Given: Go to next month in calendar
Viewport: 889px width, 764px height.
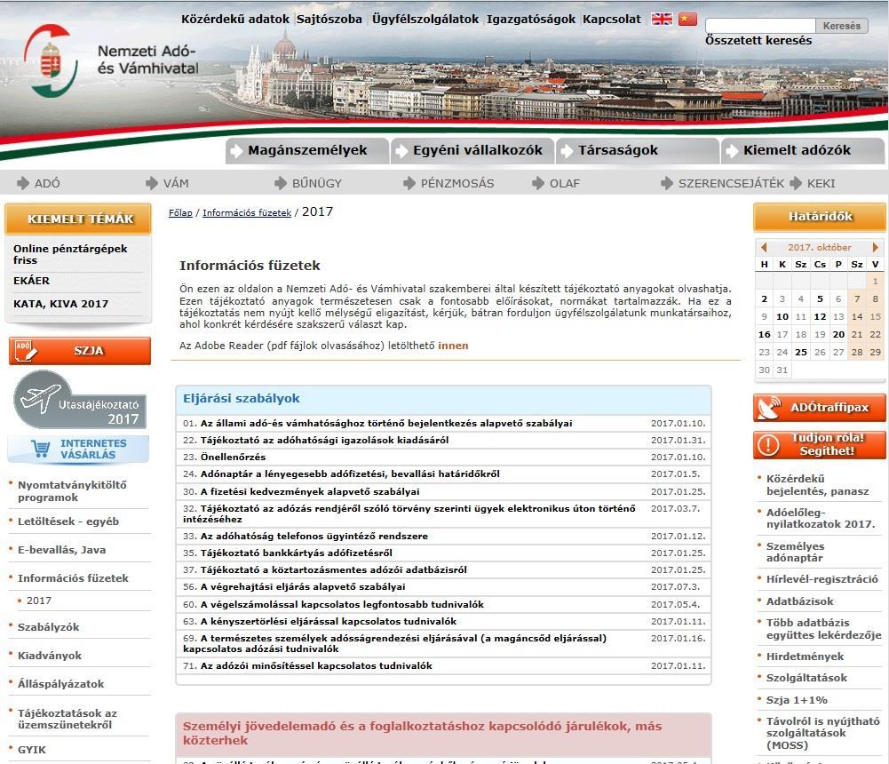Looking at the screenshot, I should [876, 247].
